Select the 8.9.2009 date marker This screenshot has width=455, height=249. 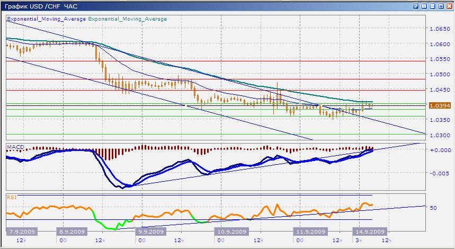(x=73, y=232)
